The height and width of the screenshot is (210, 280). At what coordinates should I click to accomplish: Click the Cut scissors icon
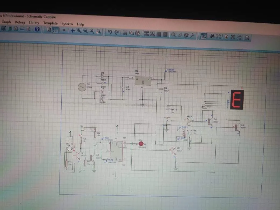tap(125, 33)
